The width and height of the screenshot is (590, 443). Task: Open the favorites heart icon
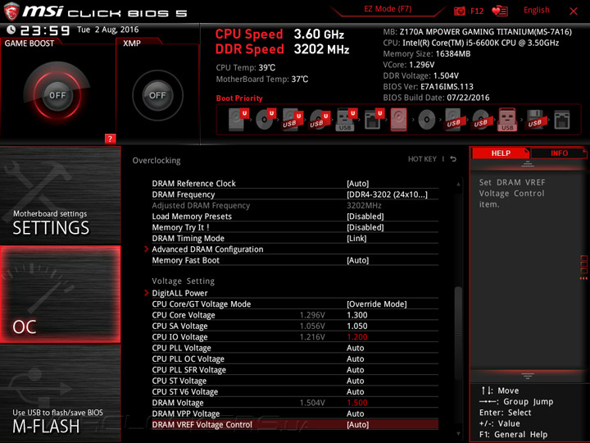(500, 11)
